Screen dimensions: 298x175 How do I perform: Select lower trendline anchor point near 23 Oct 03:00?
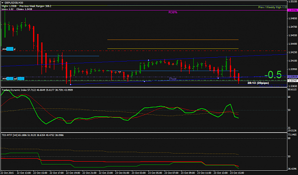pyautogui.click(x=144, y=82)
